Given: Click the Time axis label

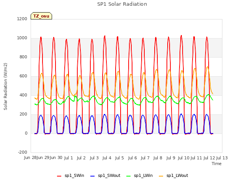Looking at the screenshot, I should [217, 164].
